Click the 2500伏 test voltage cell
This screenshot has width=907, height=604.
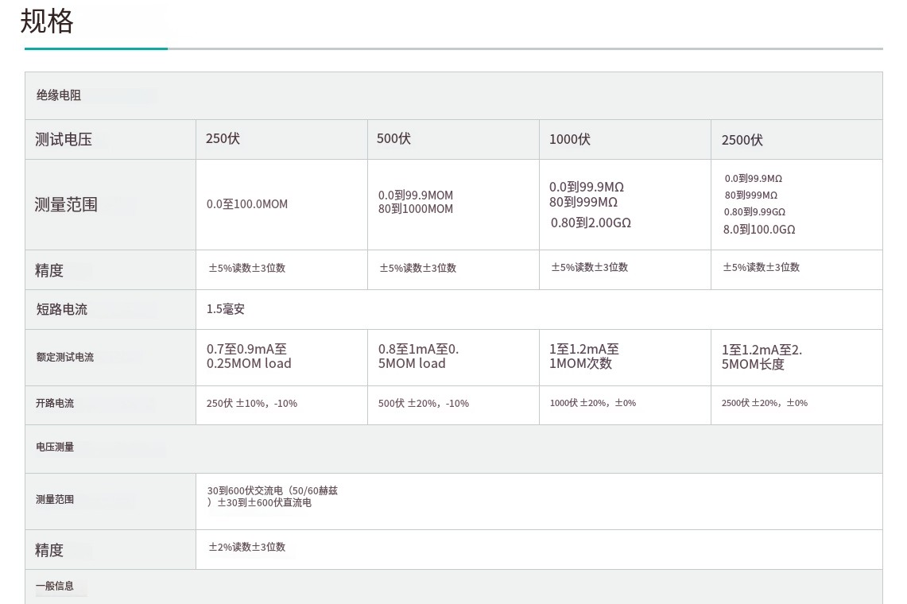click(742, 140)
